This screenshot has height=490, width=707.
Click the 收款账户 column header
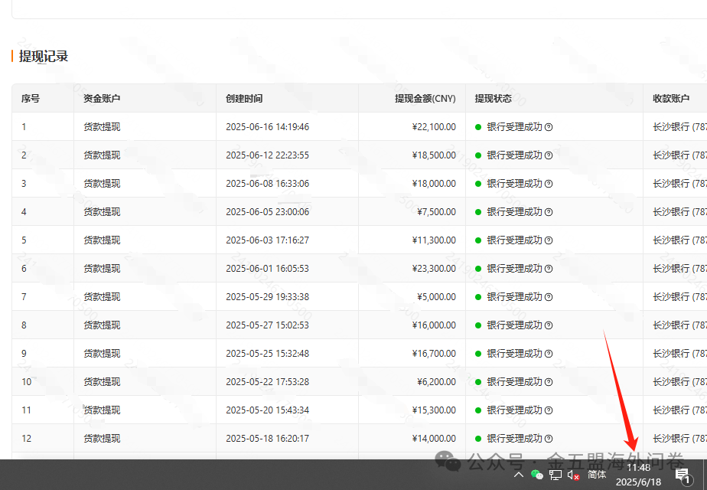pos(671,98)
